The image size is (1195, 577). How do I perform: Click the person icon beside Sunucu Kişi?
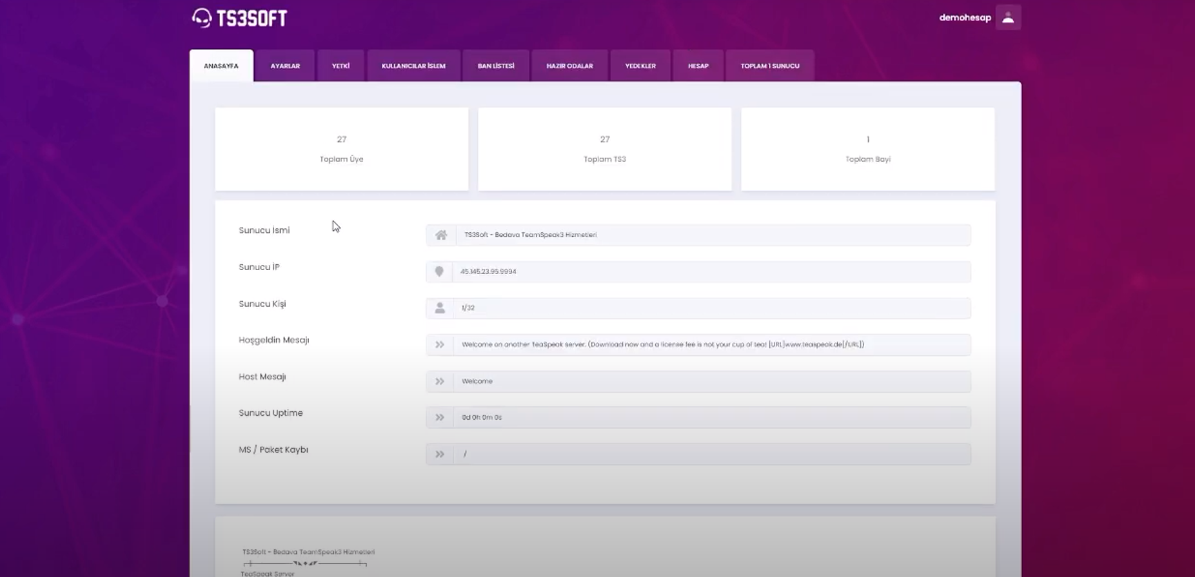(440, 308)
